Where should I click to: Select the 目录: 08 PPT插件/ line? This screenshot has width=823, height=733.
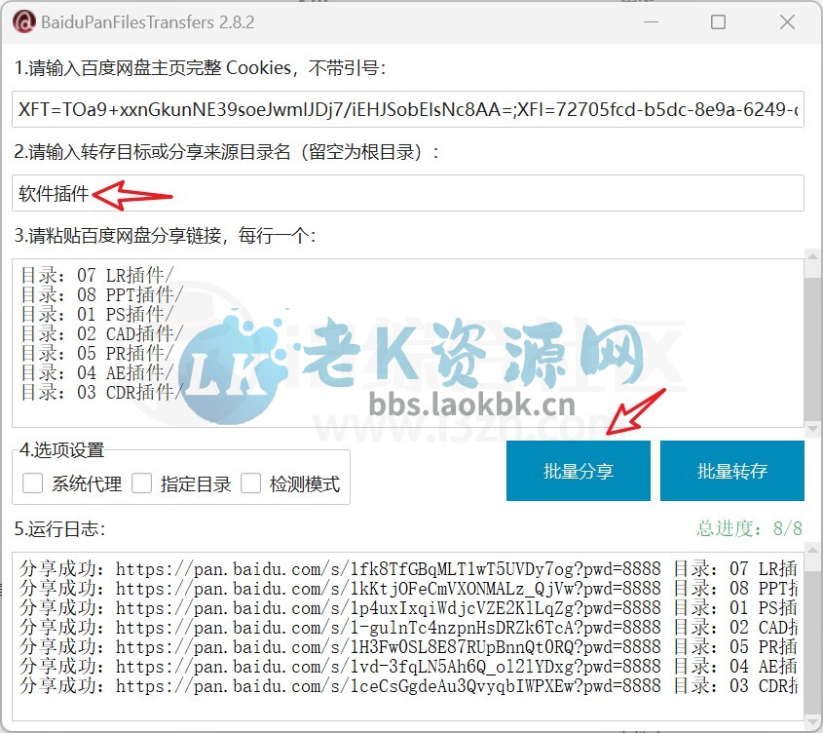102,294
